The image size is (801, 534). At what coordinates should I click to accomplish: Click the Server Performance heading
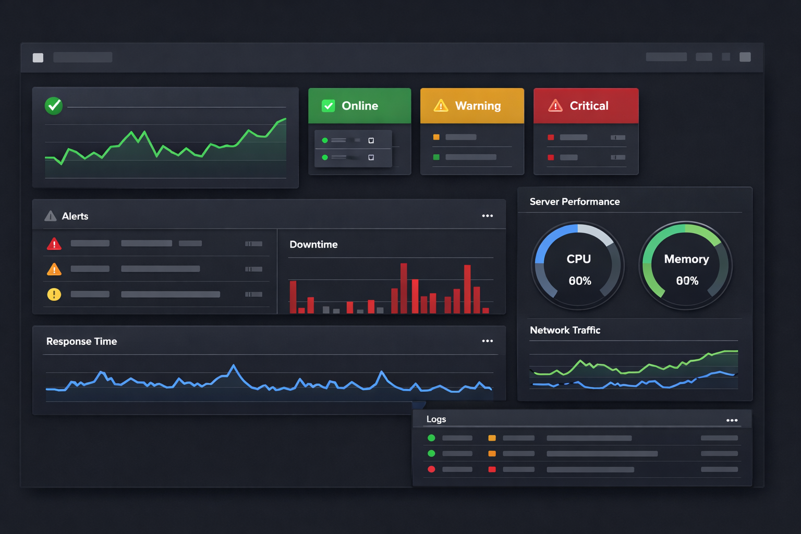tap(574, 201)
